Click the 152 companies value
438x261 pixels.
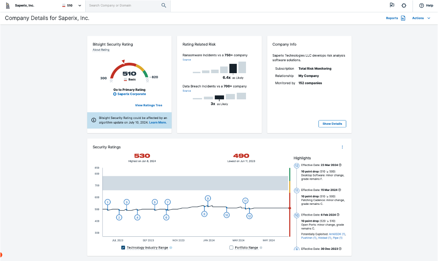(x=310, y=83)
